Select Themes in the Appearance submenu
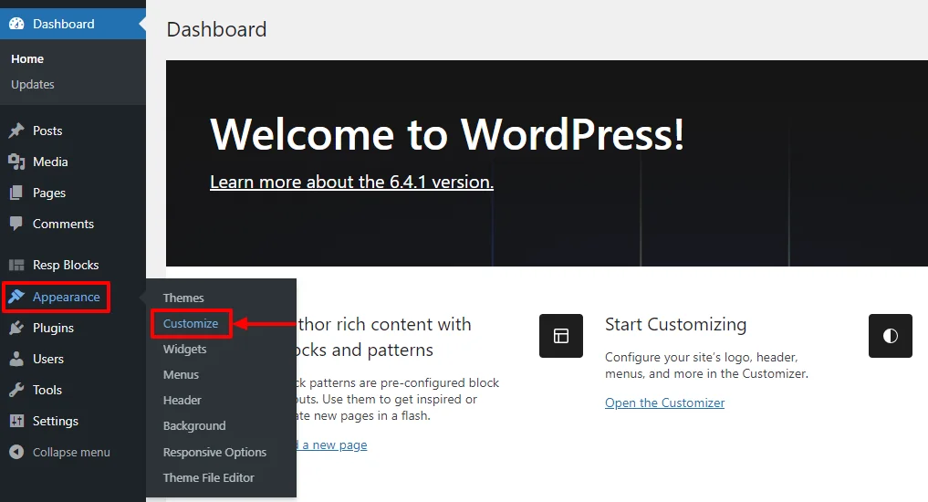This screenshot has height=502, width=928. [183, 298]
